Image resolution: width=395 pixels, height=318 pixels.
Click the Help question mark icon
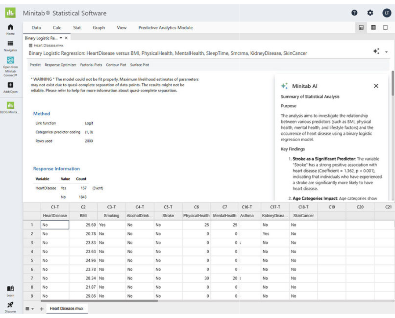click(354, 13)
